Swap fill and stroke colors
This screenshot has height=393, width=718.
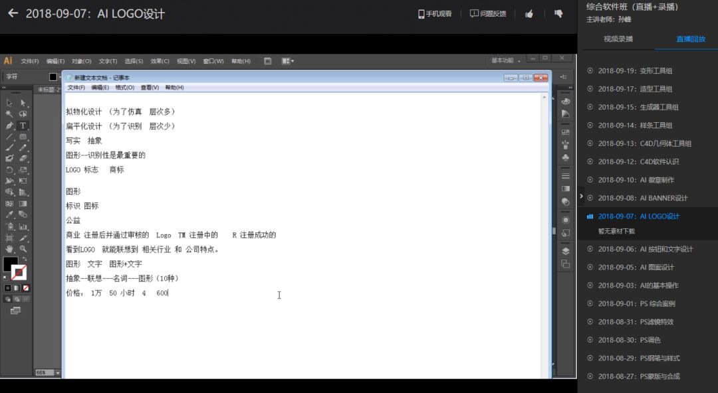click(x=25, y=258)
